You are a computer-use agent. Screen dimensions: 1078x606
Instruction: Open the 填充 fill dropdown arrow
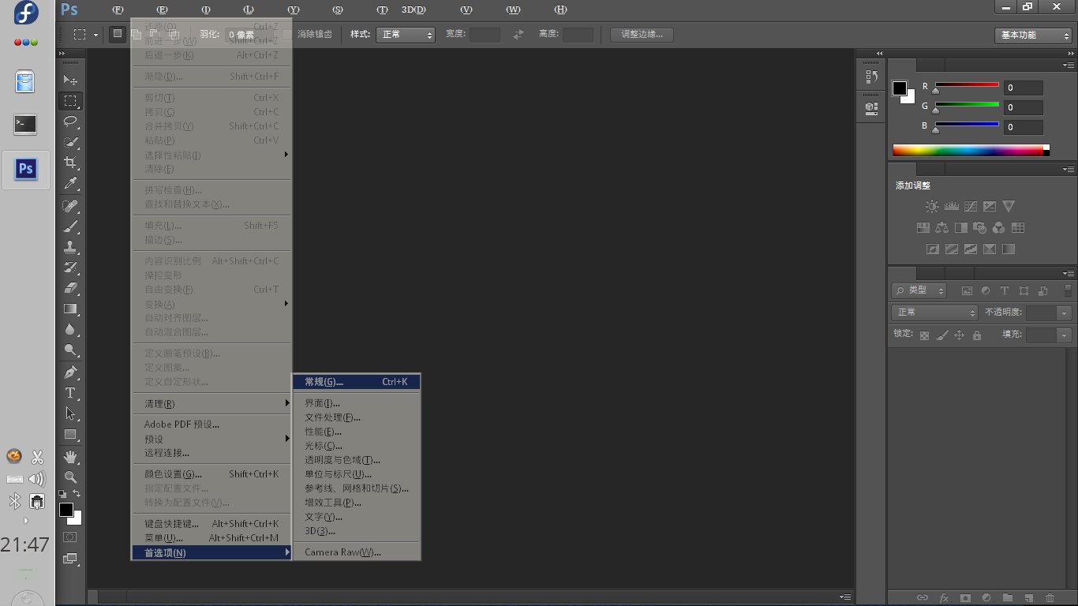(x=1065, y=335)
